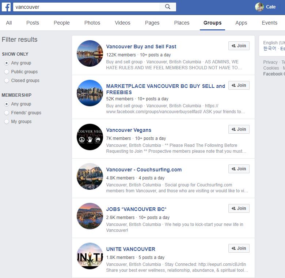Open Cate's profile picture
The image size is (285, 278).
point(259,7)
